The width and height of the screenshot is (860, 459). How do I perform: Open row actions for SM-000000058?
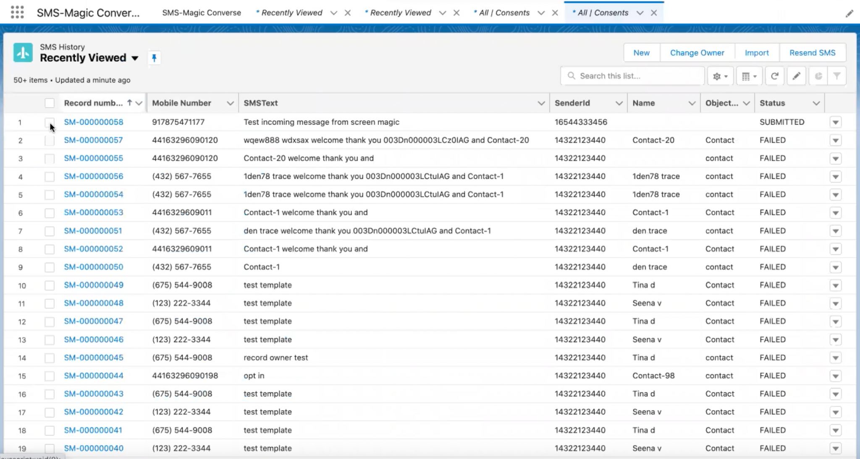point(836,122)
